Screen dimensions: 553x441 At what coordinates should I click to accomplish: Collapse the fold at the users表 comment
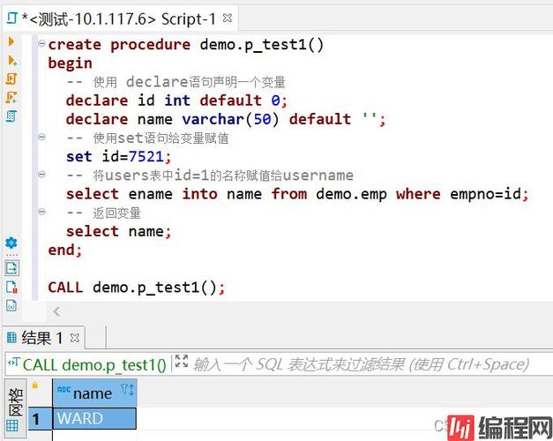pos(41,174)
